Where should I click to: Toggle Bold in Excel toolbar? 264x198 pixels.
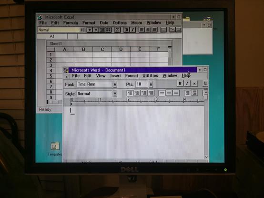[126, 30]
